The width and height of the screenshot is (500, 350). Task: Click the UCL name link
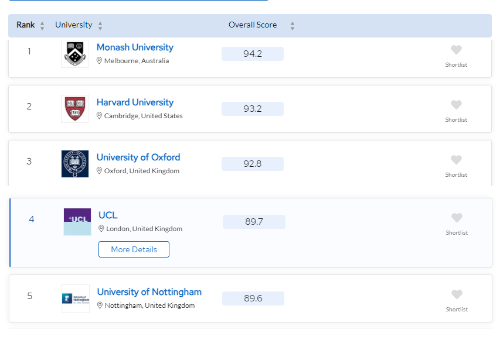108,215
